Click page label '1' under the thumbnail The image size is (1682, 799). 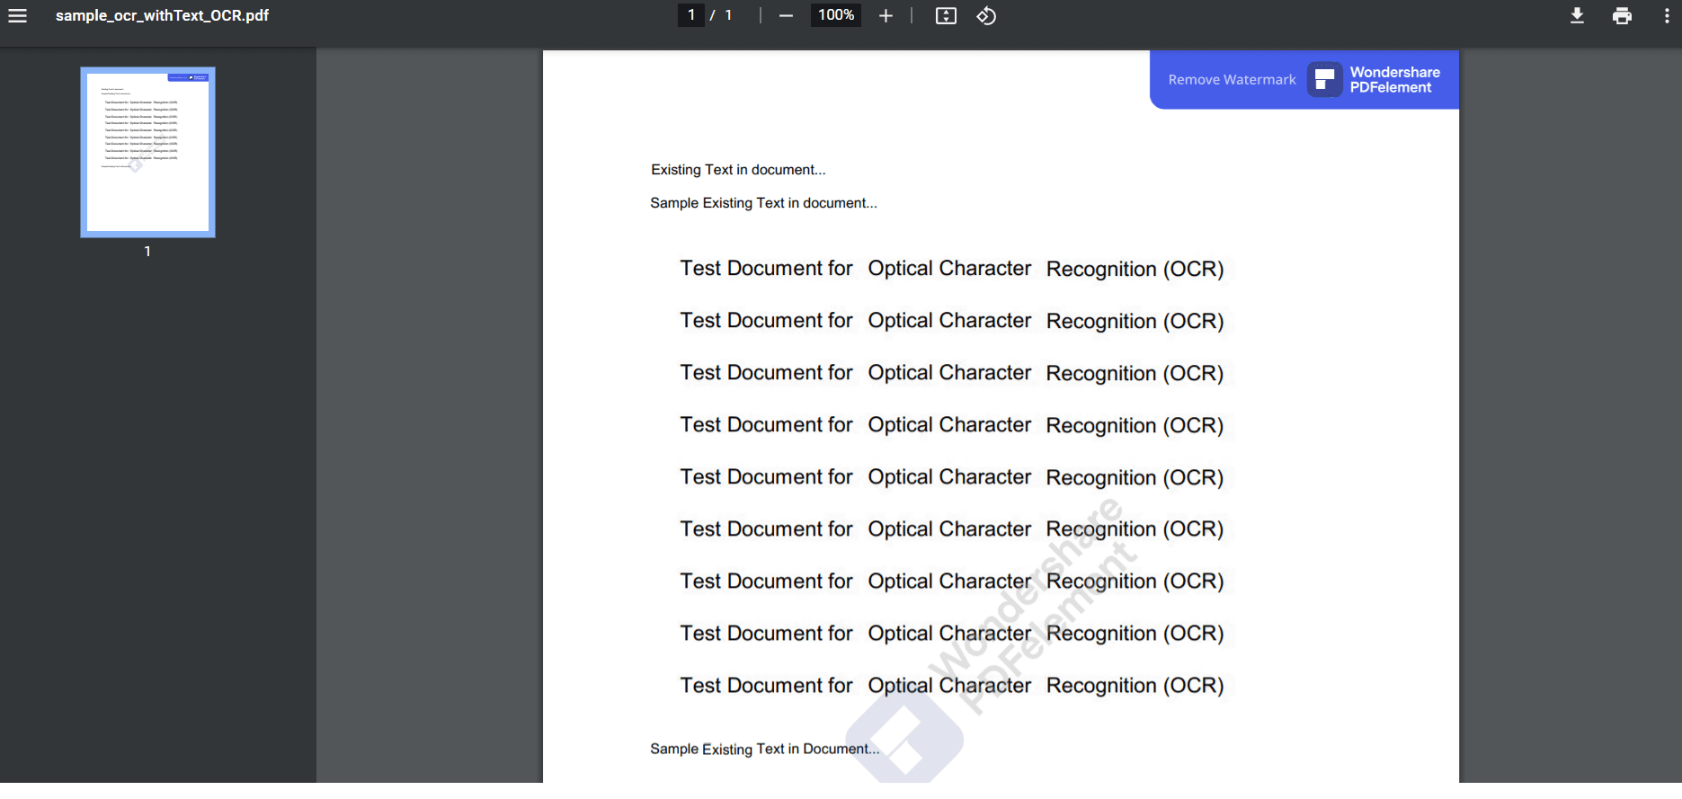(x=147, y=252)
